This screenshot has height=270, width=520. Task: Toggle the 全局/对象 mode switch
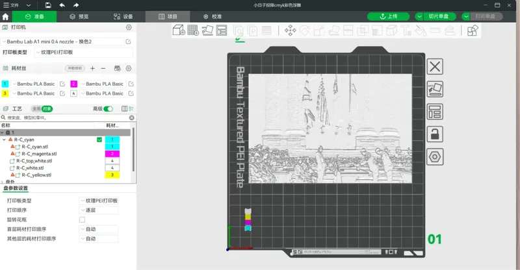[x=42, y=108]
